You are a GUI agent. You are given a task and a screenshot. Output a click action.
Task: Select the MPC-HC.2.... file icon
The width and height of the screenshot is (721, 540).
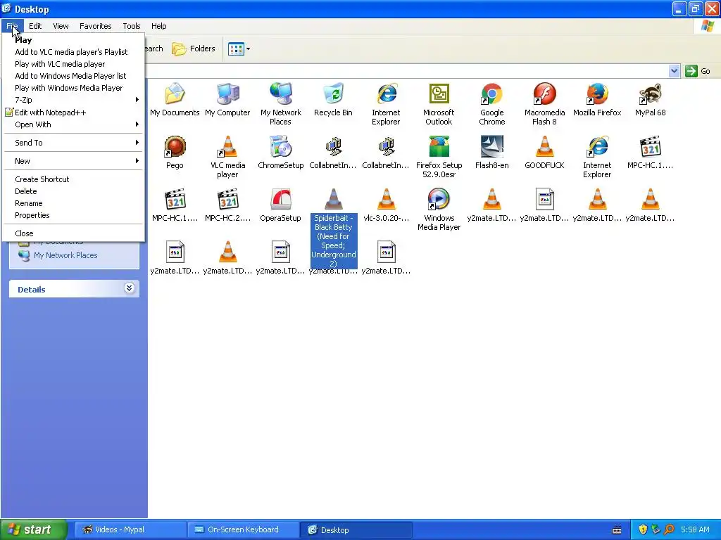pos(227,205)
